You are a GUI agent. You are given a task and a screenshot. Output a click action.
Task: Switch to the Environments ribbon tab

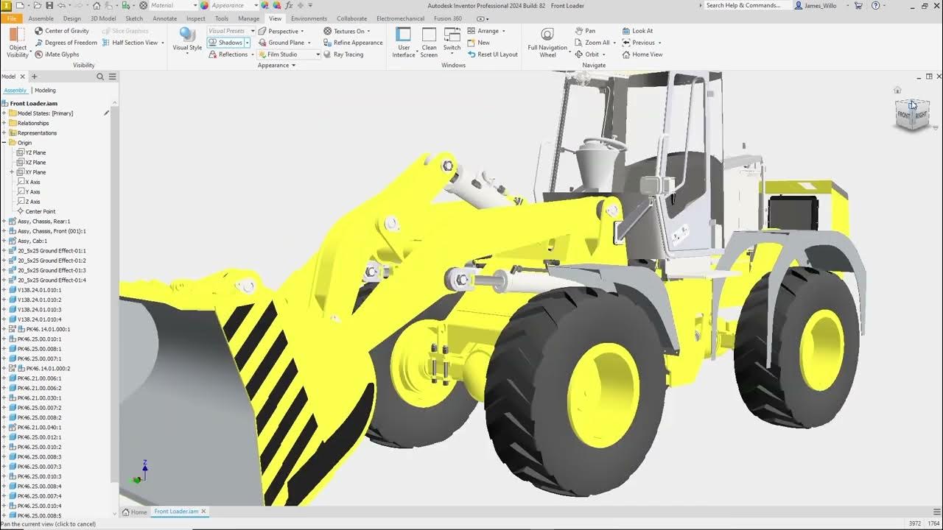(309, 18)
